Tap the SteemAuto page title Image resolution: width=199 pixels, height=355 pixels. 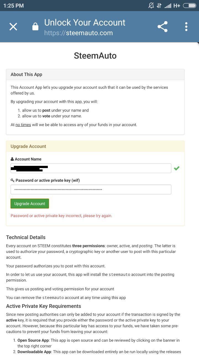95,56
